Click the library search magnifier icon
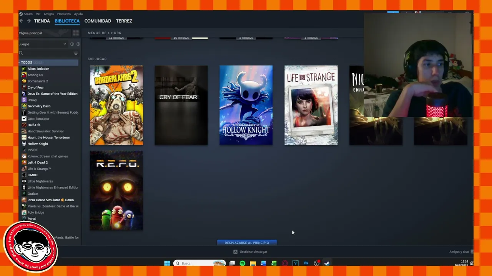Image resolution: width=492 pixels, height=276 pixels. coord(21,53)
